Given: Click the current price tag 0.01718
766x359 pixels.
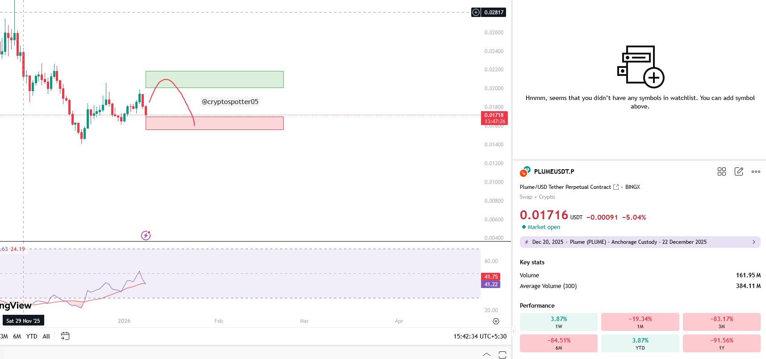Looking at the screenshot, I should pyautogui.click(x=494, y=118).
